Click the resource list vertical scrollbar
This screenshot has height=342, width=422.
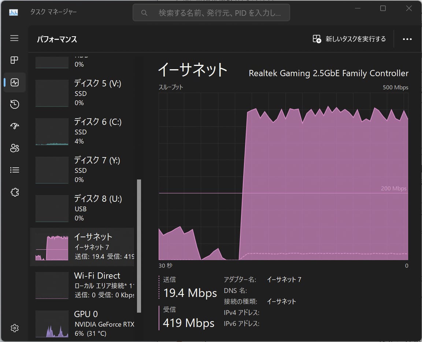click(x=139, y=246)
